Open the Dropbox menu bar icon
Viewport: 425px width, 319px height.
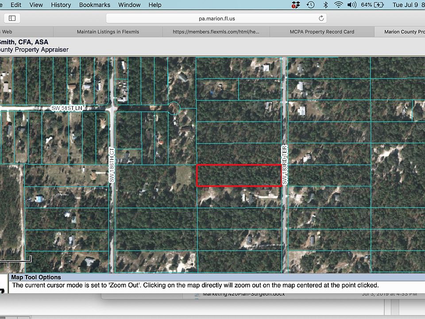click(296, 5)
